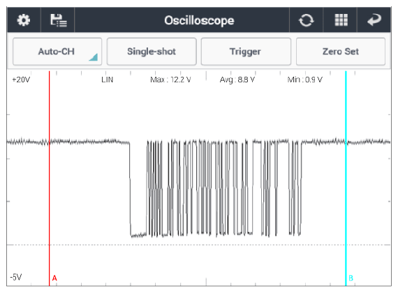
Task: Click the Min 0.9 V readout
Action: pos(304,80)
